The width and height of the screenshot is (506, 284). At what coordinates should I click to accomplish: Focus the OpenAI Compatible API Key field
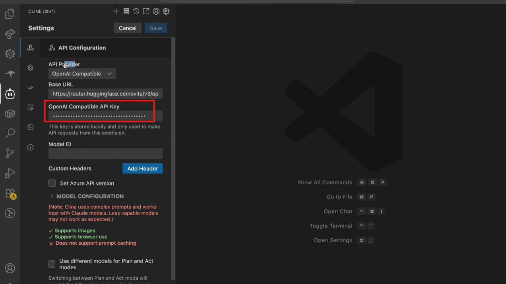(x=106, y=116)
